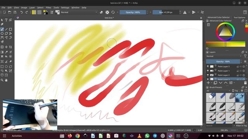Select the Assistant tool
This screenshot has width=248, height=139.
click(x=2, y=61)
